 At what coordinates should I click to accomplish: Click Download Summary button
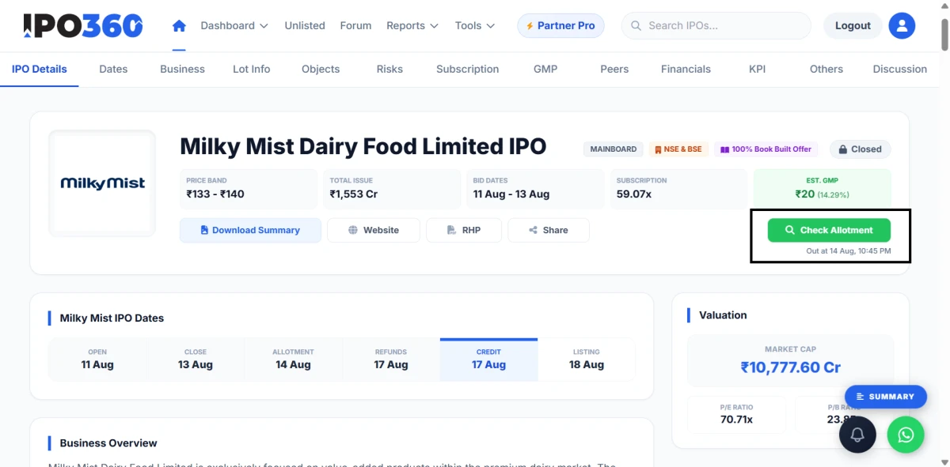coord(250,230)
